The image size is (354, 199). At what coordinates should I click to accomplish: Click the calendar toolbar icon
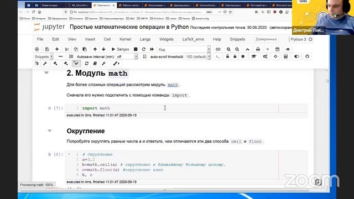click(x=278, y=49)
